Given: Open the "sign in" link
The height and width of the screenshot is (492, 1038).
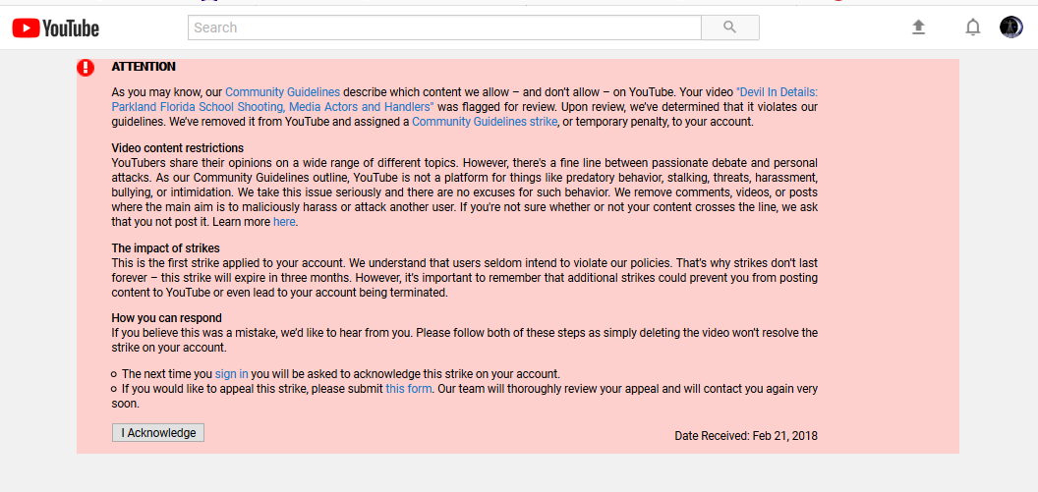Looking at the screenshot, I should point(232,373).
